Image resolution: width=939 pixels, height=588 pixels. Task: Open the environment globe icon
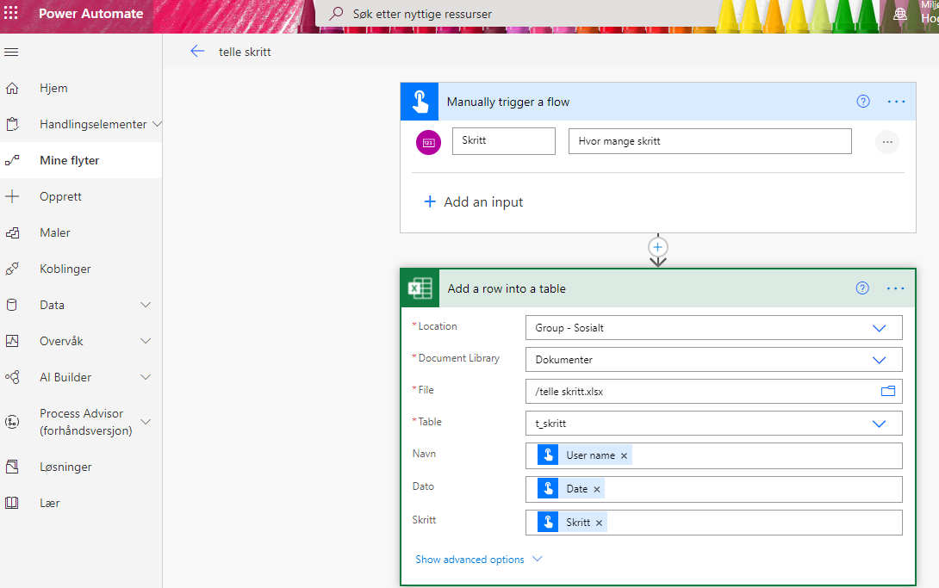click(900, 15)
